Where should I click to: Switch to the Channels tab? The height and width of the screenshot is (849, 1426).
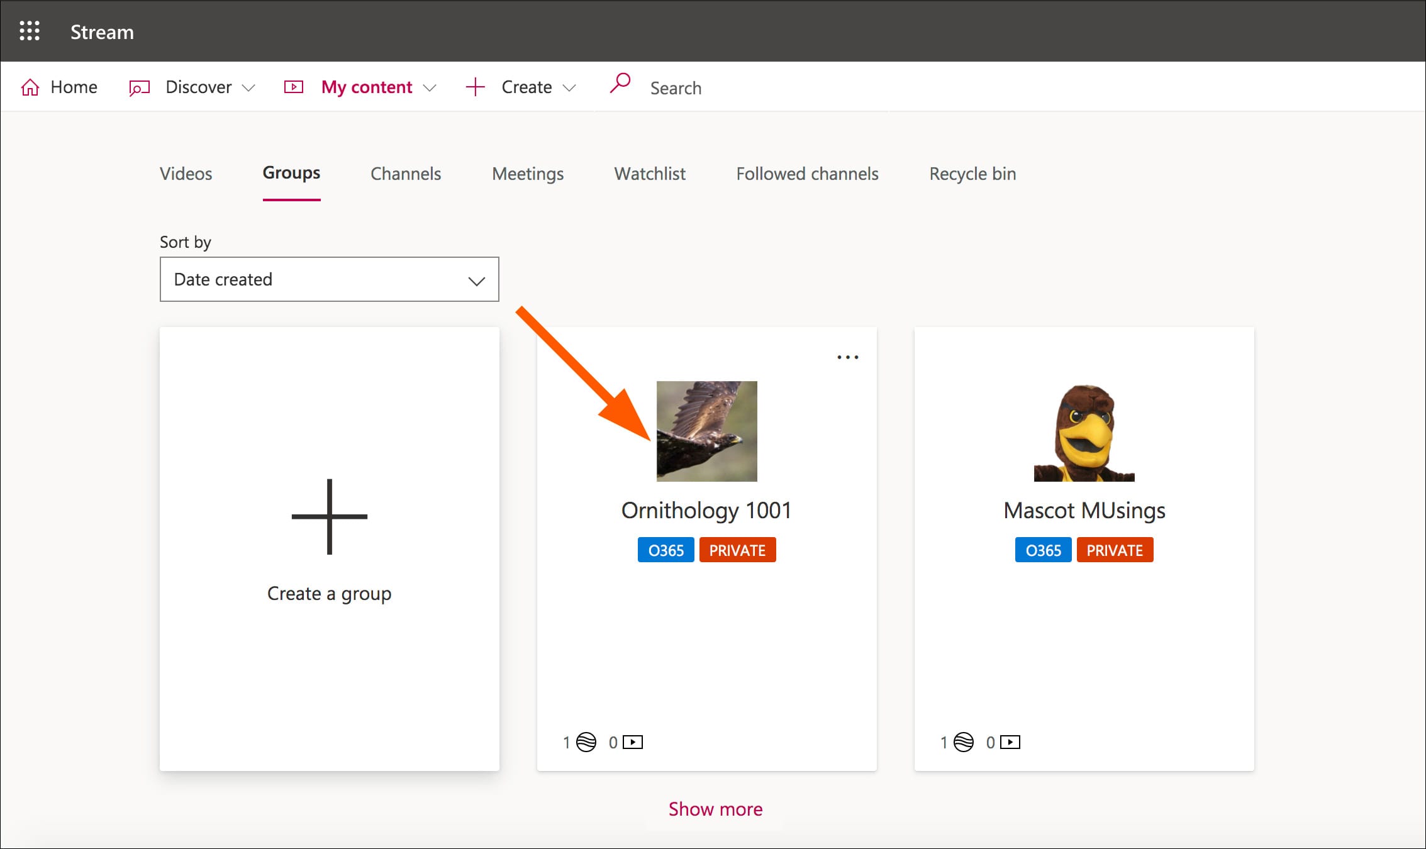click(406, 174)
